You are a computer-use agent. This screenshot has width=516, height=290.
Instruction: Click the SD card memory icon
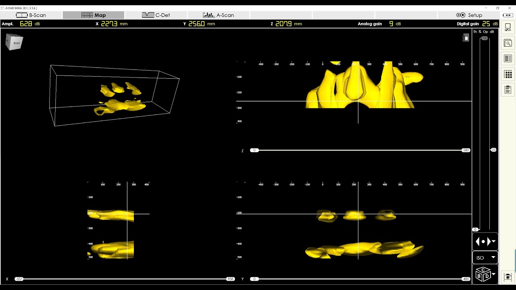click(466, 37)
